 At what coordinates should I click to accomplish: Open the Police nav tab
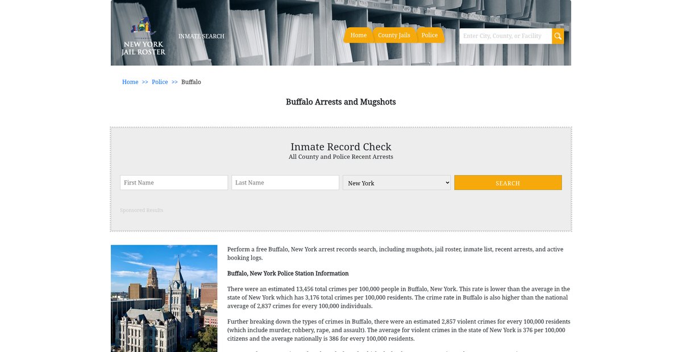pyautogui.click(x=430, y=35)
